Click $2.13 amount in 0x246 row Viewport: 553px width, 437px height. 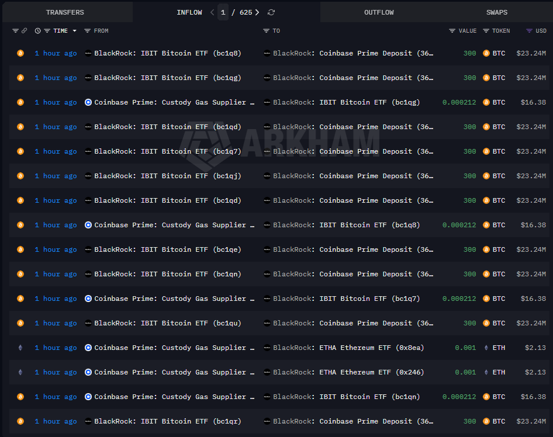(x=535, y=372)
